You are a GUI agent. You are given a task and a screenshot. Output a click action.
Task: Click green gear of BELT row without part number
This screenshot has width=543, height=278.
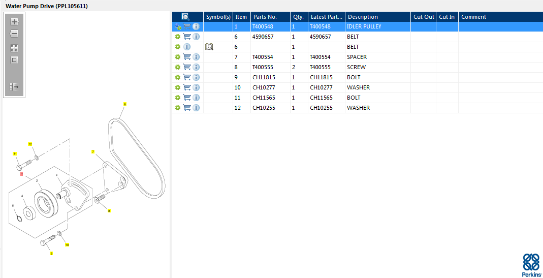[x=178, y=47]
